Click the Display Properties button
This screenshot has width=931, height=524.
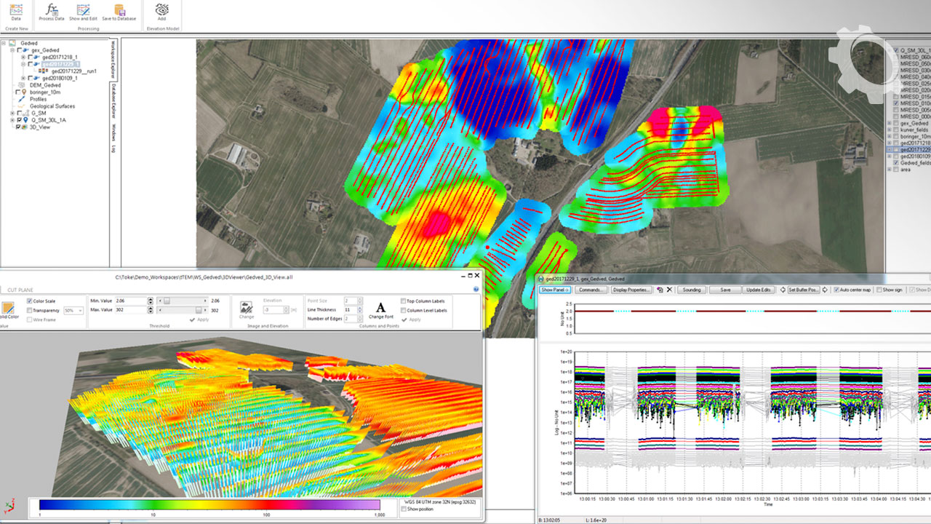click(x=630, y=290)
